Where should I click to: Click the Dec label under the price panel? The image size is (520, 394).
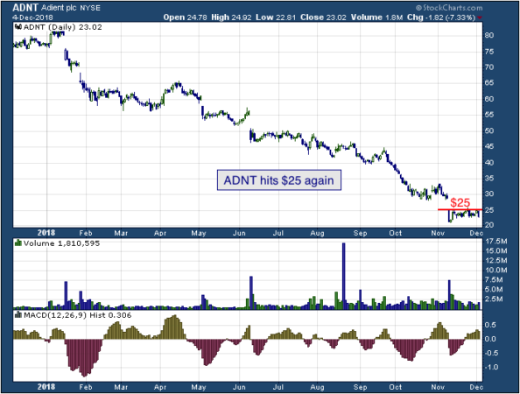476,233
